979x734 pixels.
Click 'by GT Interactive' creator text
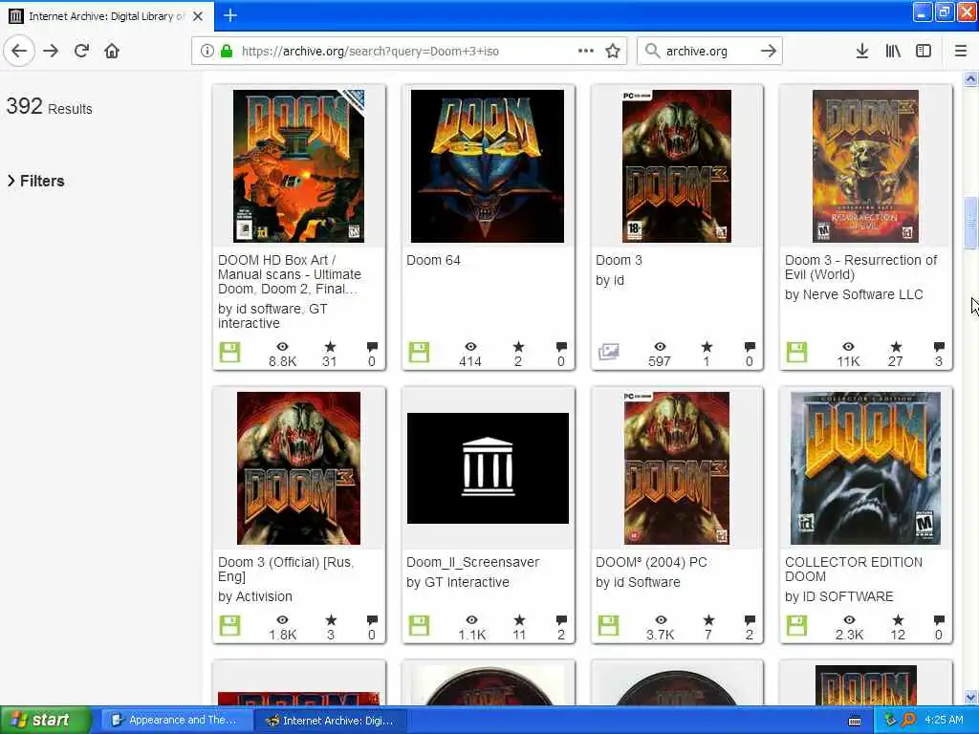point(458,582)
